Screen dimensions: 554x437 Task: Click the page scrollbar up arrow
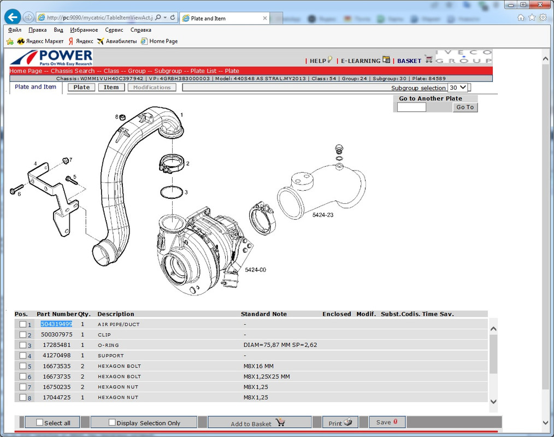click(x=545, y=60)
